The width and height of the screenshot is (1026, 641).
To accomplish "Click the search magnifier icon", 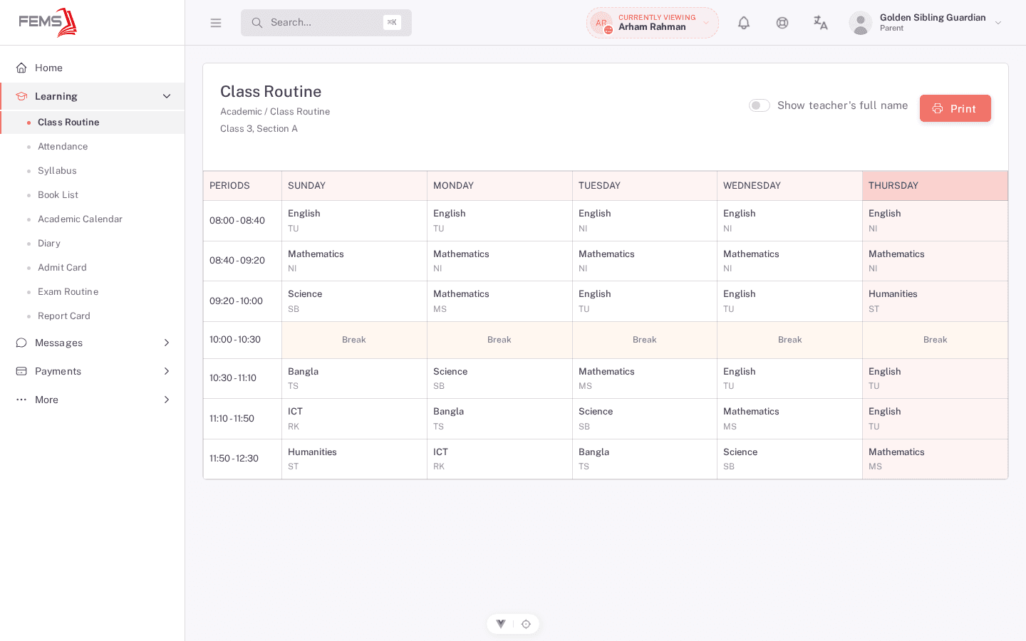I will 257,23.
